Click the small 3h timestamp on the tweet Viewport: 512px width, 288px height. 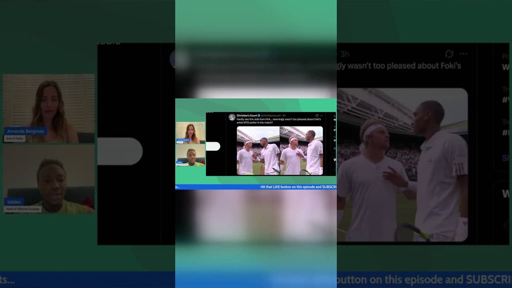click(284, 116)
